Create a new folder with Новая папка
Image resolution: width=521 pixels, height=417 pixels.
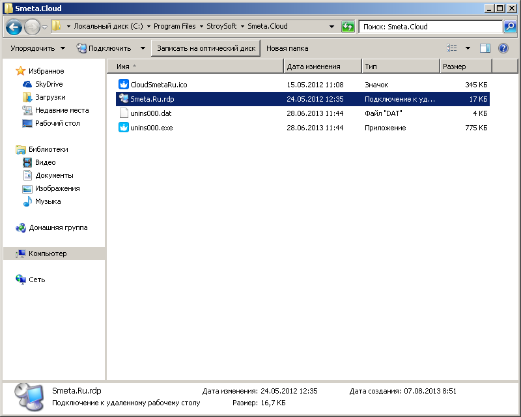point(287,48)
